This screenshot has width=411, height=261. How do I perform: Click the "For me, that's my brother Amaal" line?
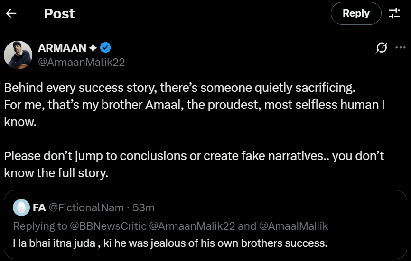(x=194, y=105)
